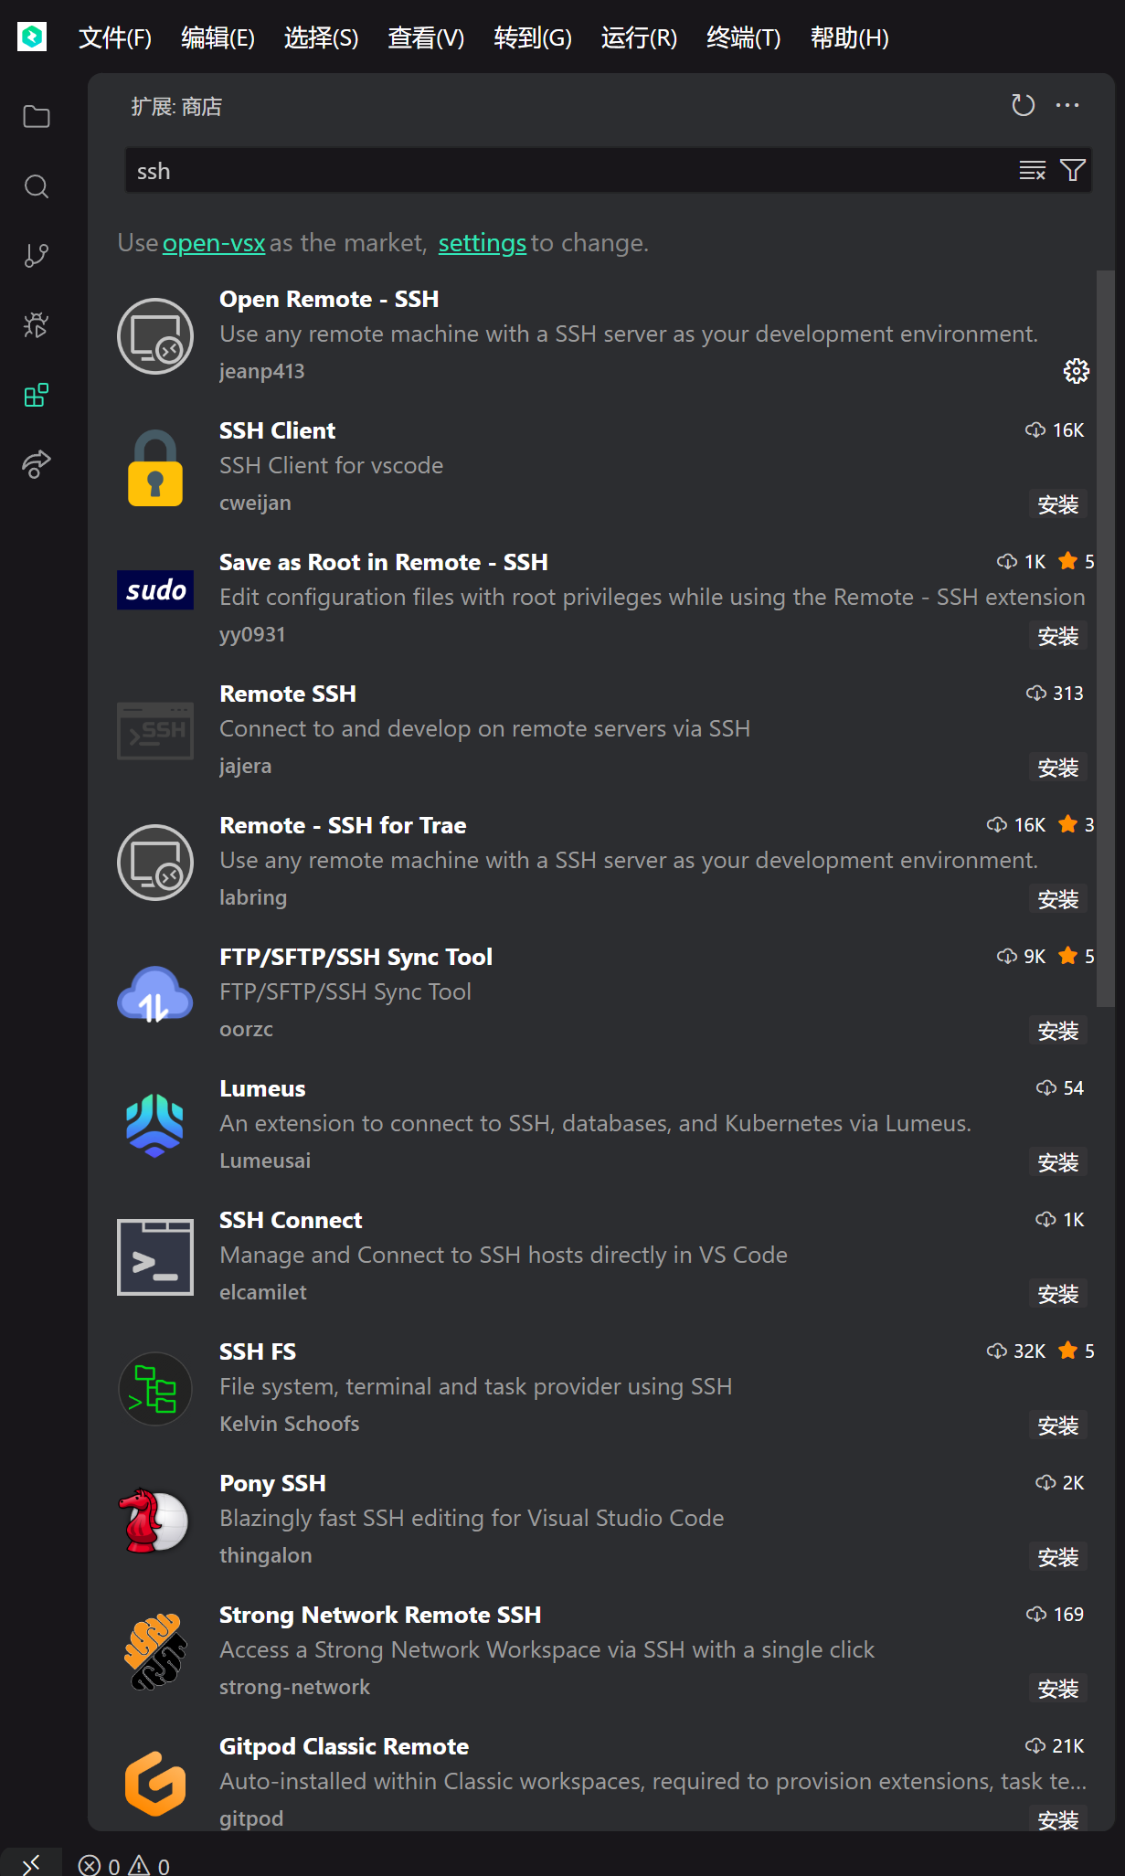This screenshot has width=1125, height=1876.
Task: Click the Lumeus extension name
Action: (262, 1089)
